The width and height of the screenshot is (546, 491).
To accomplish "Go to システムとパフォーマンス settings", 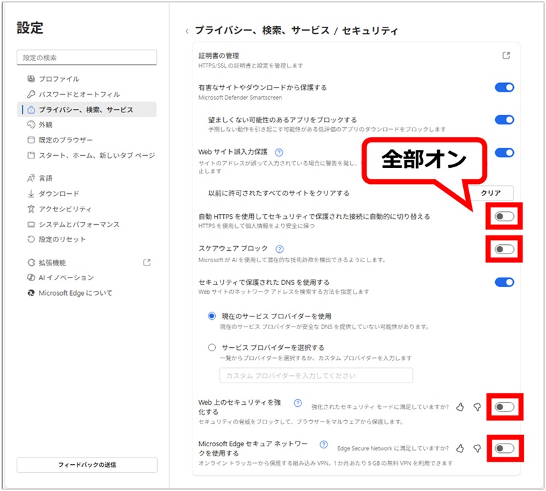I will [x=79, y=224].
